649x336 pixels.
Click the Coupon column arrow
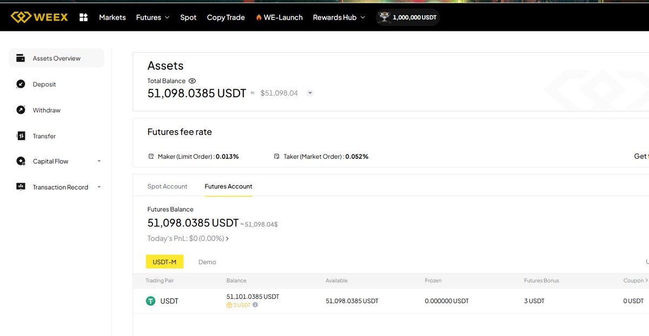(646, 281)
